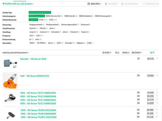This screenshot has height=121, width=162.
Task: Filter valve type lowercase snap-in
Action: pos(34,32)
